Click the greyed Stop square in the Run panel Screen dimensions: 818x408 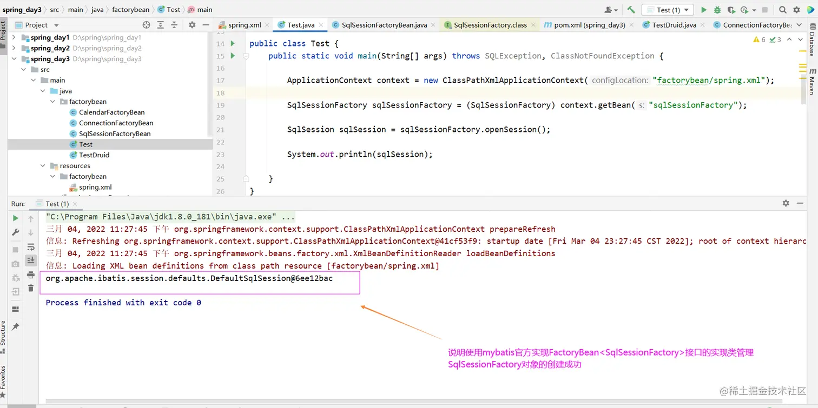(x=16, y=250)
